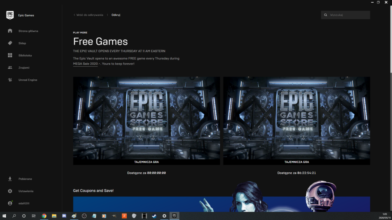Click the Get Coupons and Save! heading
This screenshot has height=220, width=392.
pyautogui.click(x=93, y=191)
